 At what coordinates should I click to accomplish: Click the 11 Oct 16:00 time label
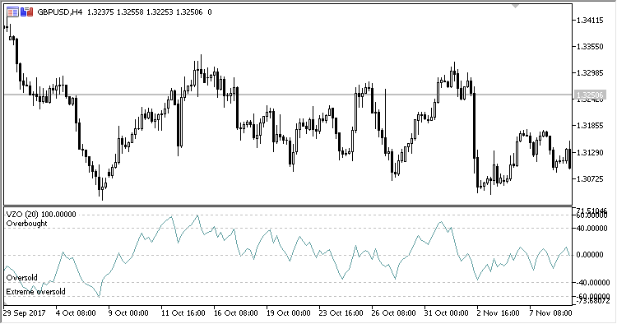pos(183,313)
